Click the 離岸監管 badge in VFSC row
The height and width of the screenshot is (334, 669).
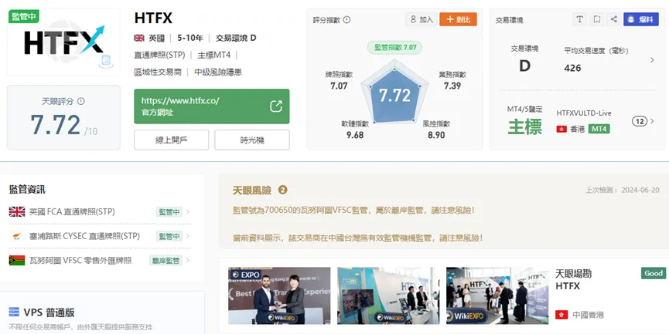(x=166, y=260)
